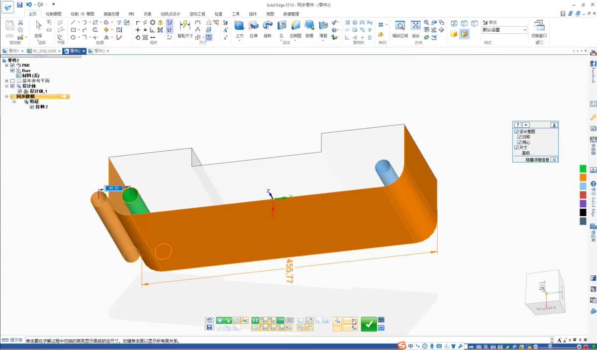Click the pattern tool in 阵列 group

click(381, 24)
